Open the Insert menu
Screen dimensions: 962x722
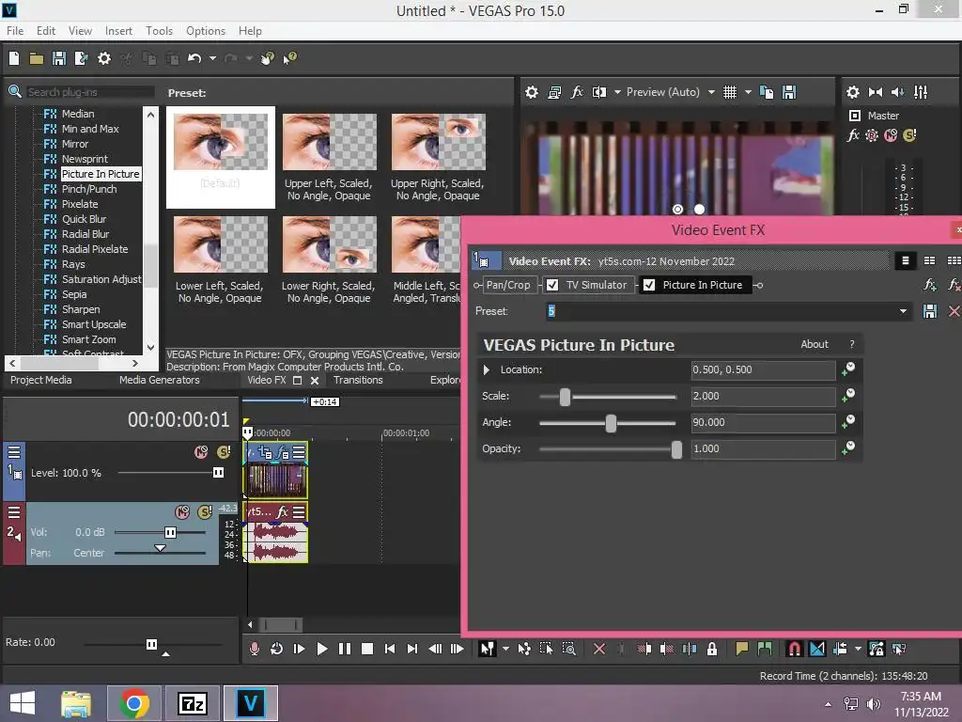tap(118, 31)
